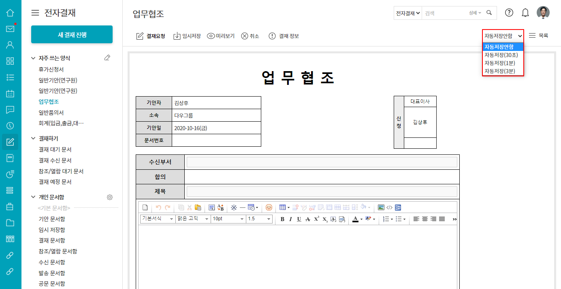Click the 제목 input field
This screenshot has height=289, width=561.
(322, 192)
